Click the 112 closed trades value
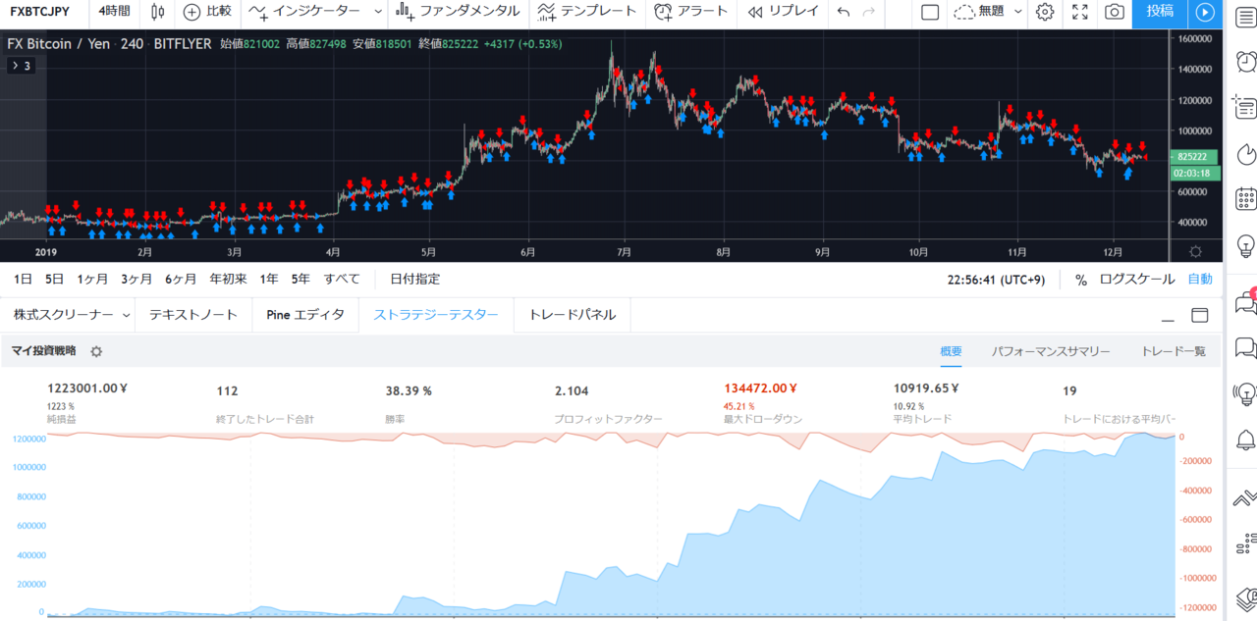This screenshot has width=1257, height=621. point(227,390)
